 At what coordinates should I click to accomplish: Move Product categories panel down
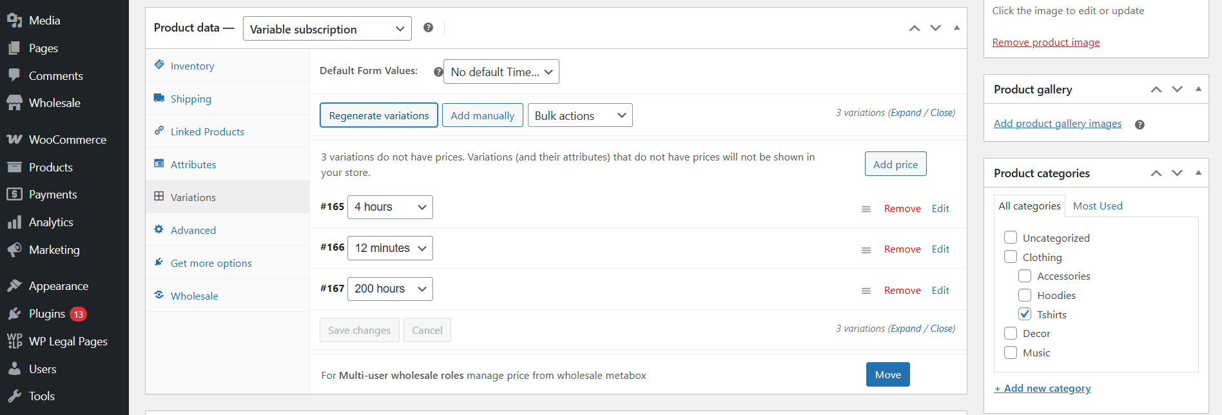click(x=1178, y=173)
